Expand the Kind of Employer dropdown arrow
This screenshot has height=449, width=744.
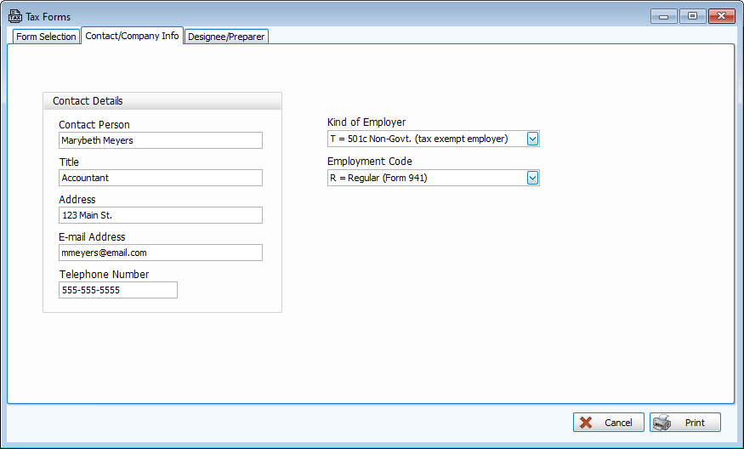coord(532,139)
